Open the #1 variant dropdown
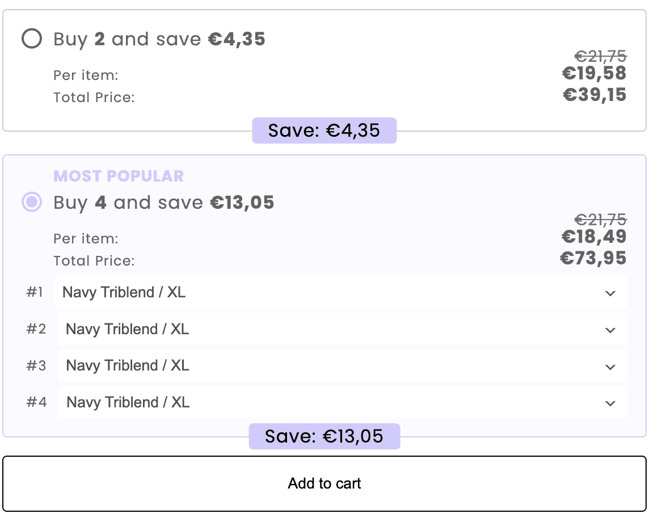The image size is (658, 522). coord(340,293)
